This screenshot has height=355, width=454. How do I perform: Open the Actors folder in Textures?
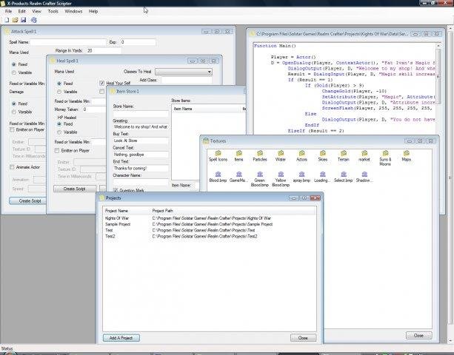301,156
